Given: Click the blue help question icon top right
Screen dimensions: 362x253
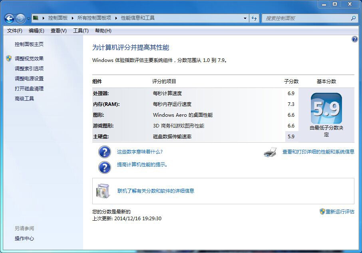Looking at the screenshot, I should pos(355,39).
